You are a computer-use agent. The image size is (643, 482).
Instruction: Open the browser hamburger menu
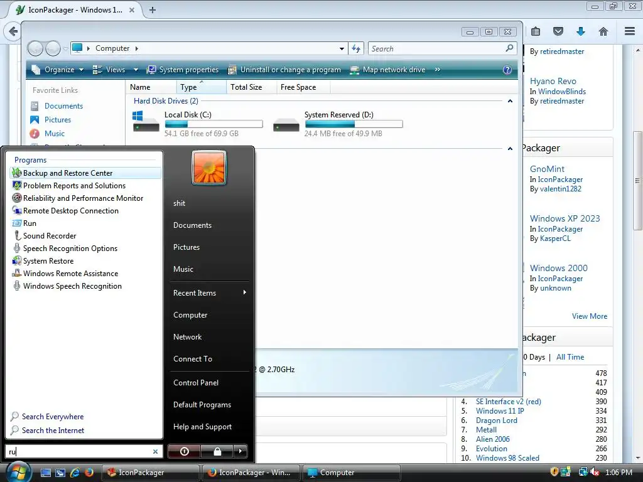point(630,31)
